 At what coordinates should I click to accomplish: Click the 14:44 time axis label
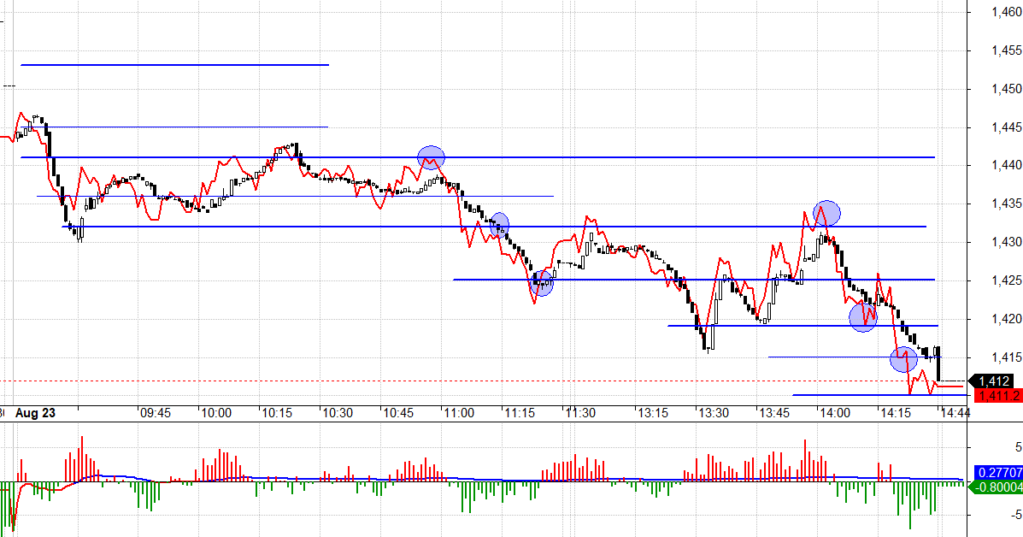click(955, 413)
